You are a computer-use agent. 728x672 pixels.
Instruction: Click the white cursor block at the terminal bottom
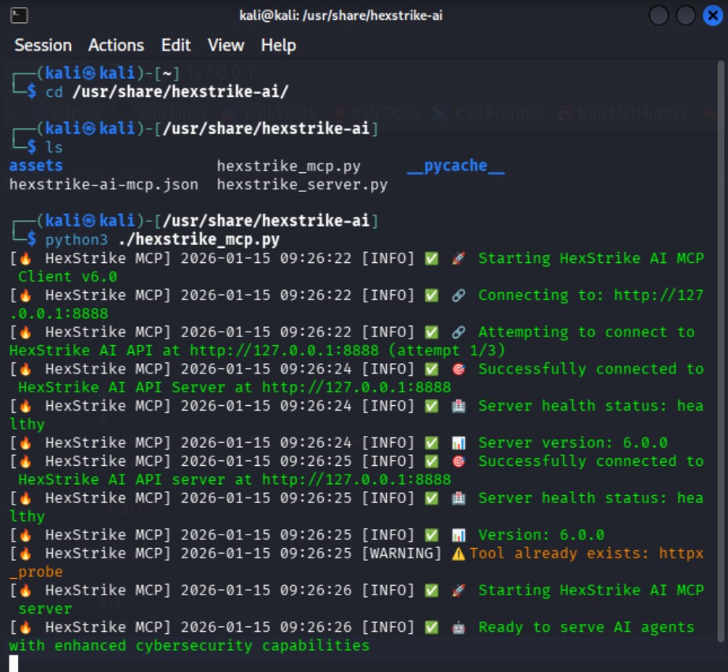coord(13,663)
